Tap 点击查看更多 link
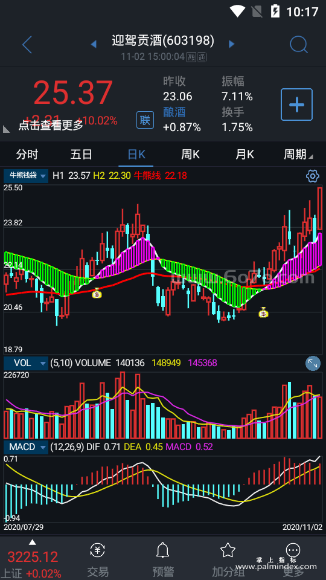Screen dimensions: 326x580 [x=51, y=126]
